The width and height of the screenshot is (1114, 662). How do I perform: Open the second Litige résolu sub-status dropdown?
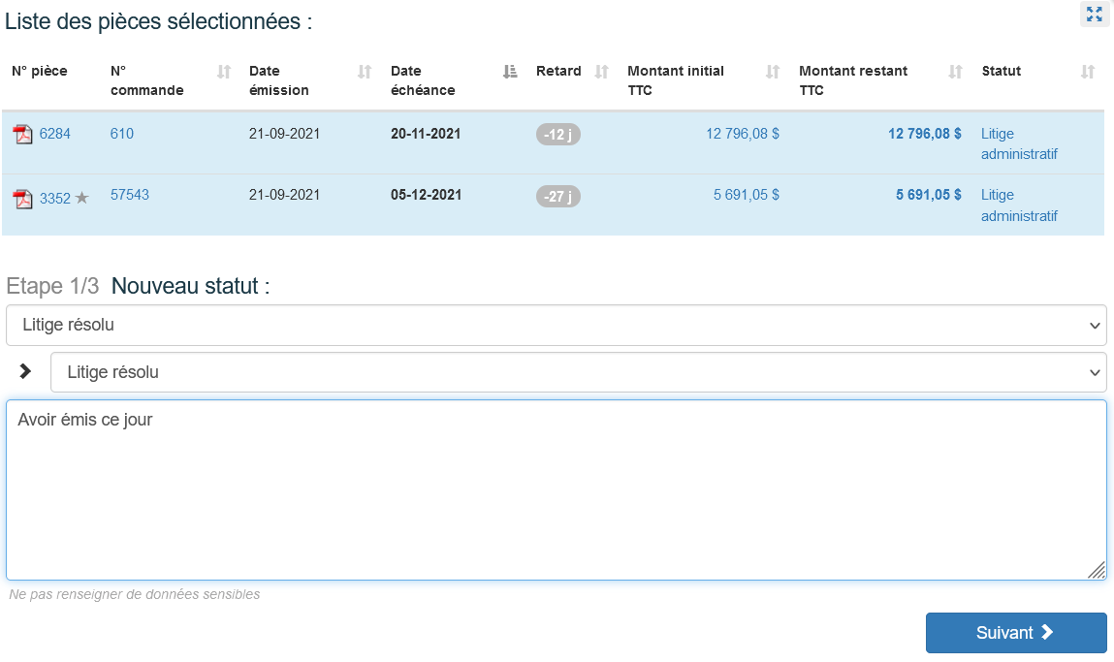(578, 372)
